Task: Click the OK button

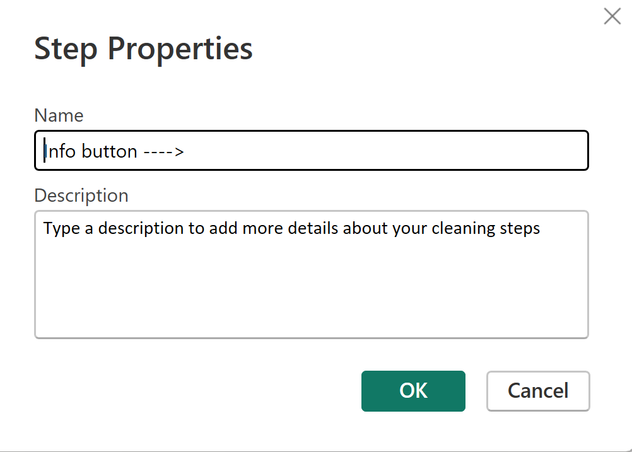Action: click(413, 391)
